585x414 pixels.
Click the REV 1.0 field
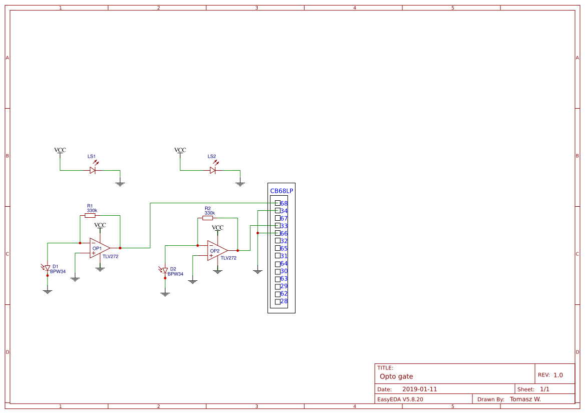(551, 374)
